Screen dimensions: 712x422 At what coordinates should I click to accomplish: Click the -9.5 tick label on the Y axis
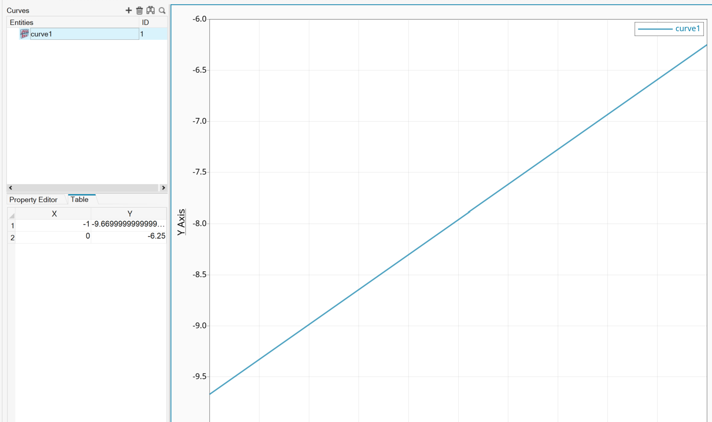point(199,376)
